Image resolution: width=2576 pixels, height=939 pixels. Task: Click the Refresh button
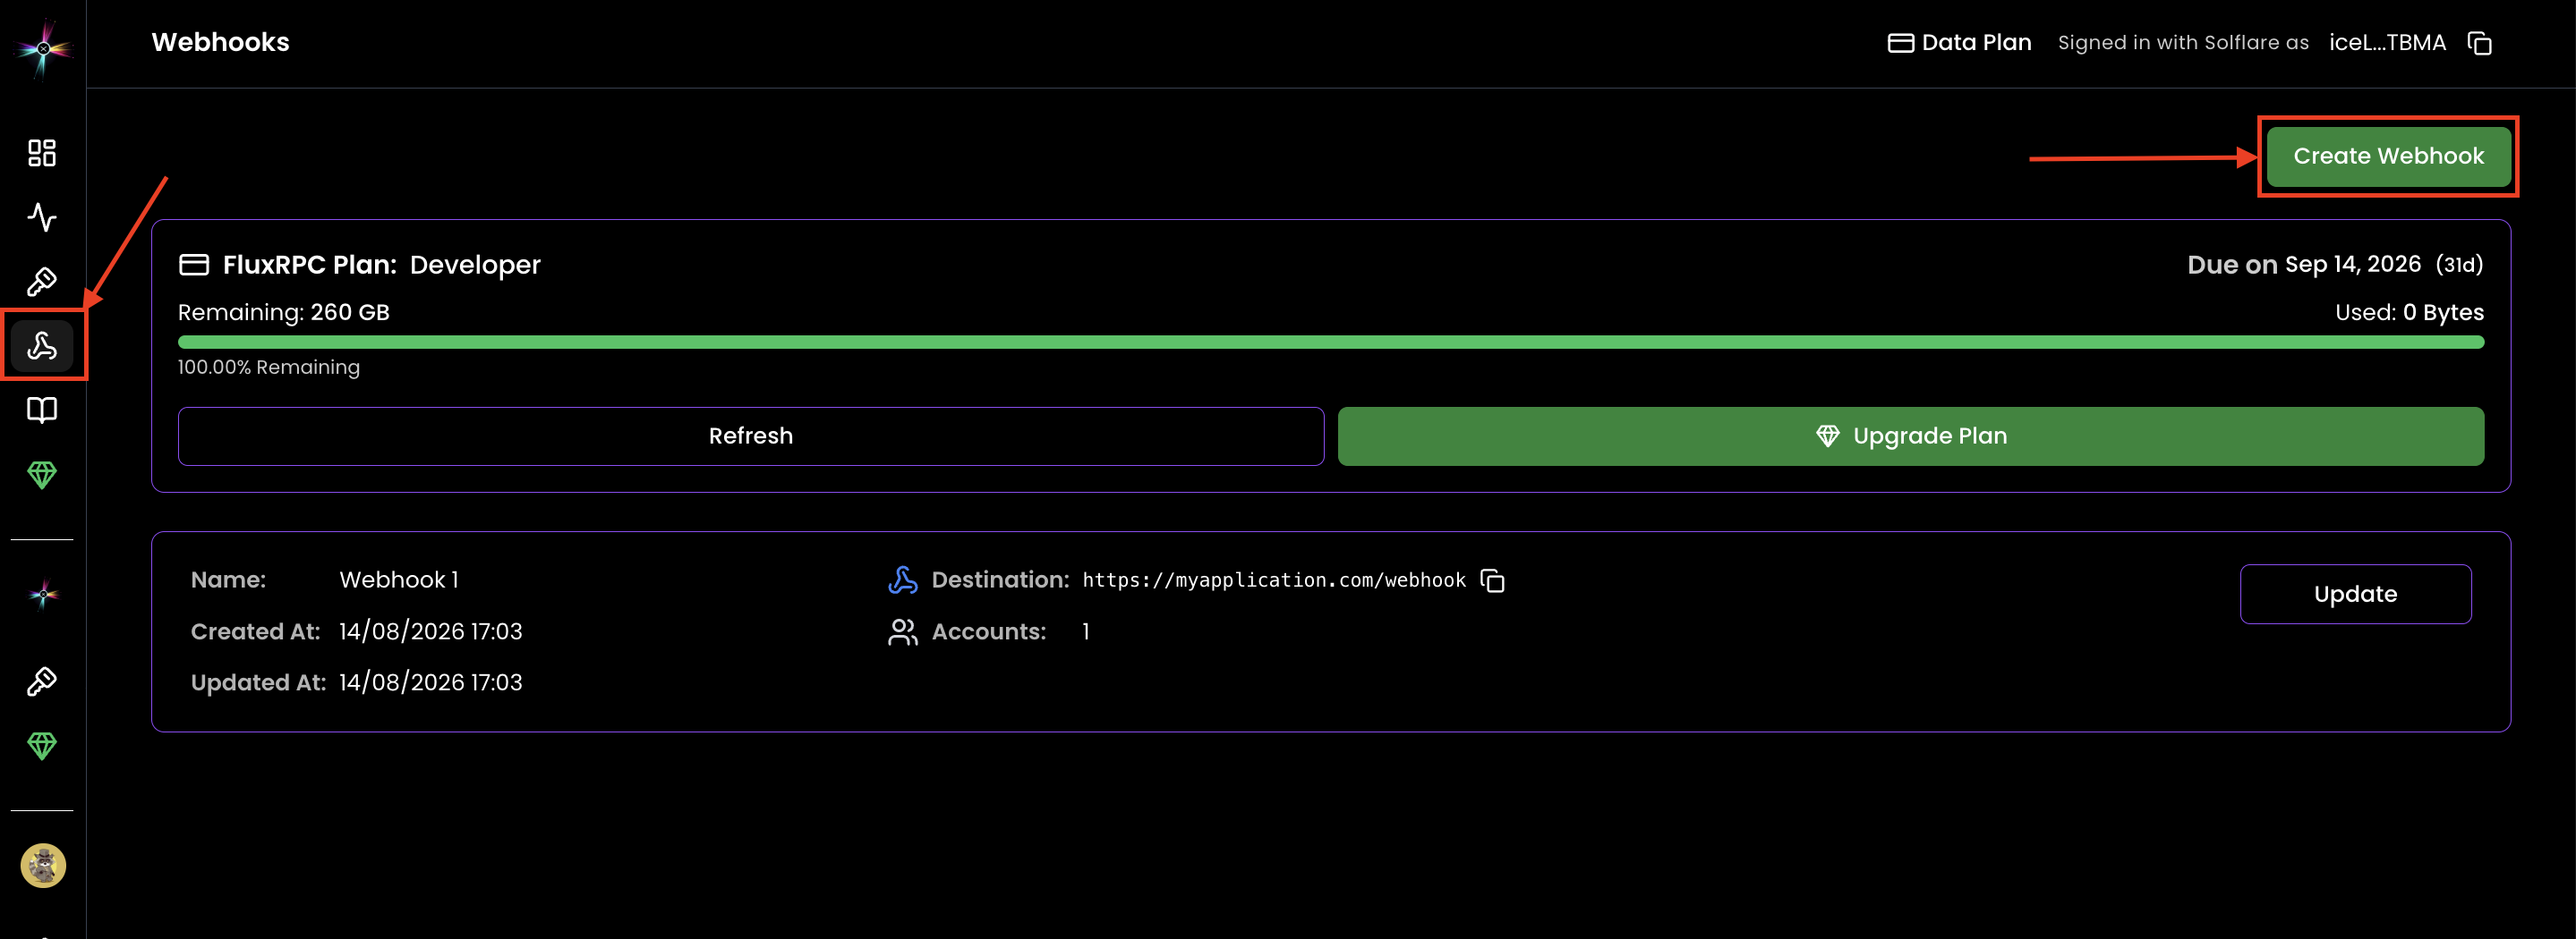tap(751, 436)
